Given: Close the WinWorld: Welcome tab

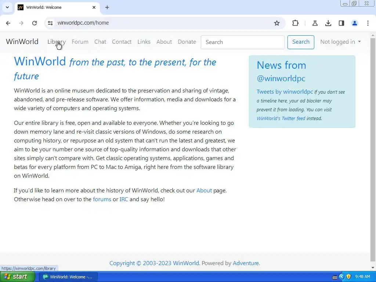Looking at the screenshot, I should [94, 7].
